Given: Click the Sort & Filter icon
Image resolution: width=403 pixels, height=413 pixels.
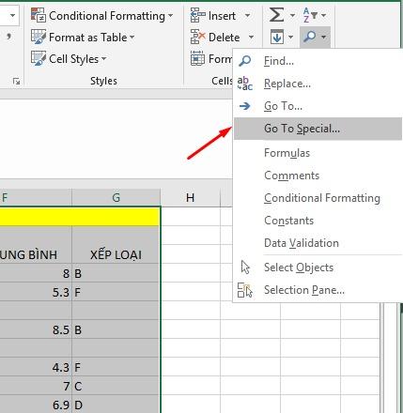Looking at the screenshot, I should pyautogui.click(x=310, y=15).
